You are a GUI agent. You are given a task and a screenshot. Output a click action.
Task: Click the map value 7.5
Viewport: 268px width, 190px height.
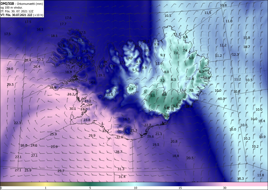191,90
